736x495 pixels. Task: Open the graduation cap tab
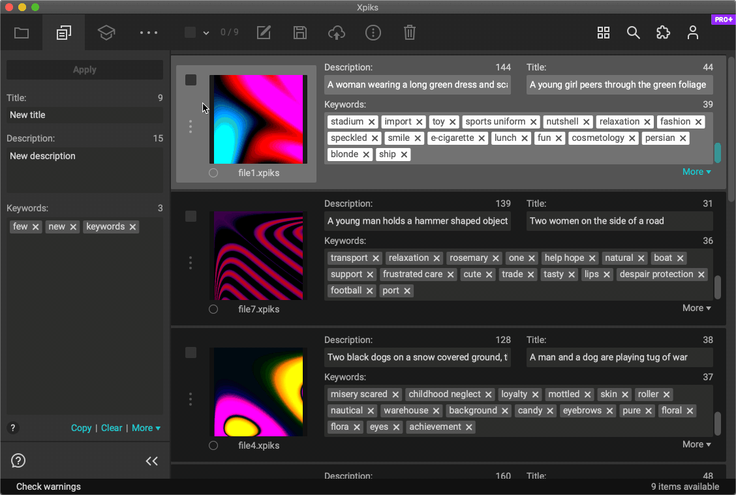[x=106, y=33]
